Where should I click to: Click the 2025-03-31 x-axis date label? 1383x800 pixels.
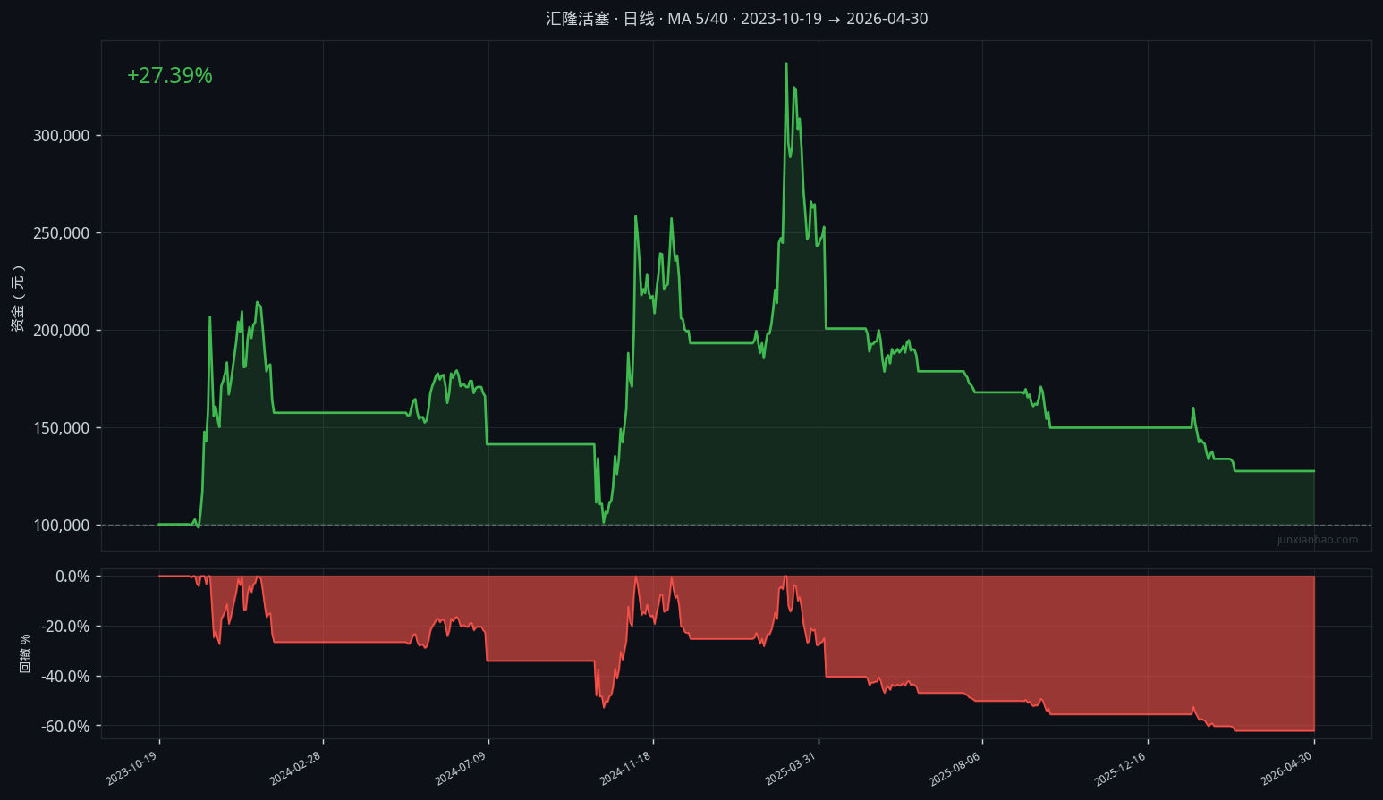(x=791, y=769)
